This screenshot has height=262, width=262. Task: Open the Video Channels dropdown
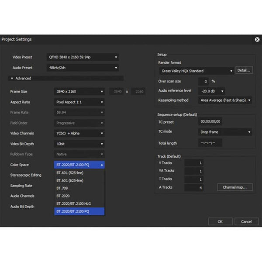click(79, 133)
